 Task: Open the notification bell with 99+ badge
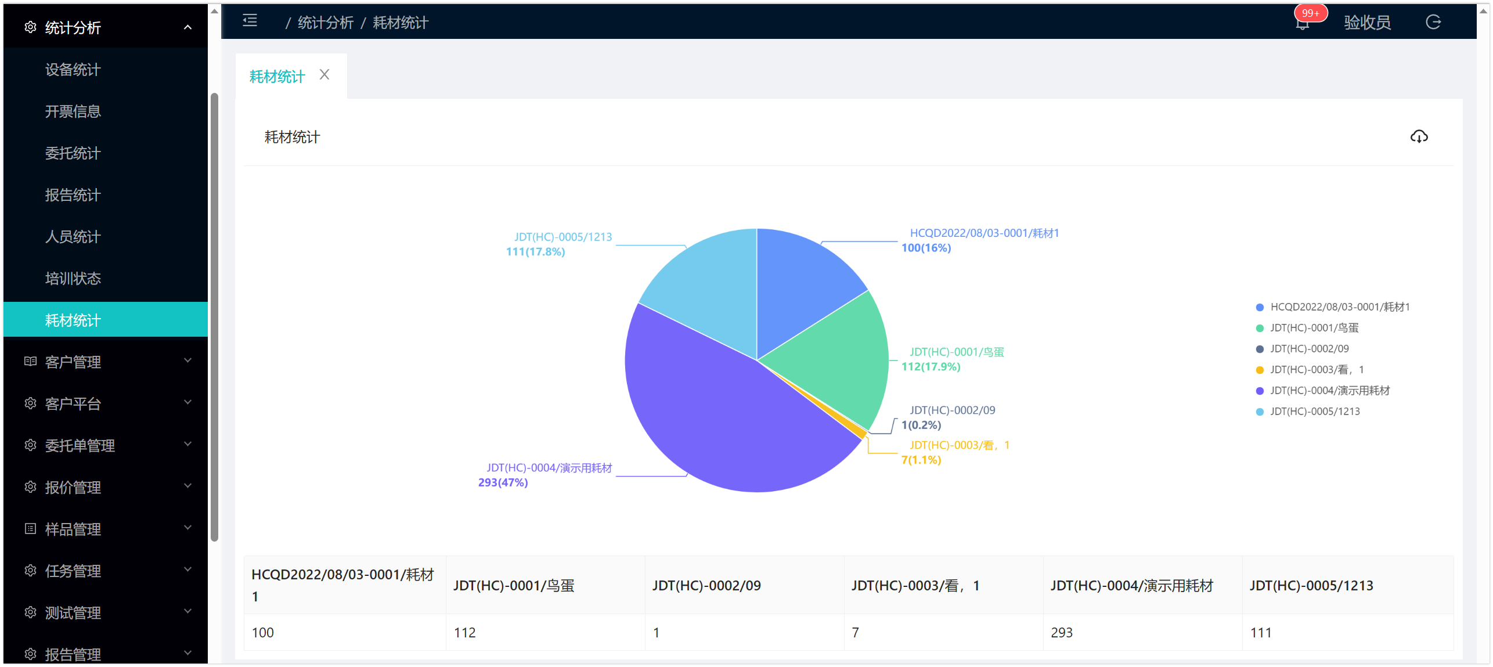[x=1302, y=23]
